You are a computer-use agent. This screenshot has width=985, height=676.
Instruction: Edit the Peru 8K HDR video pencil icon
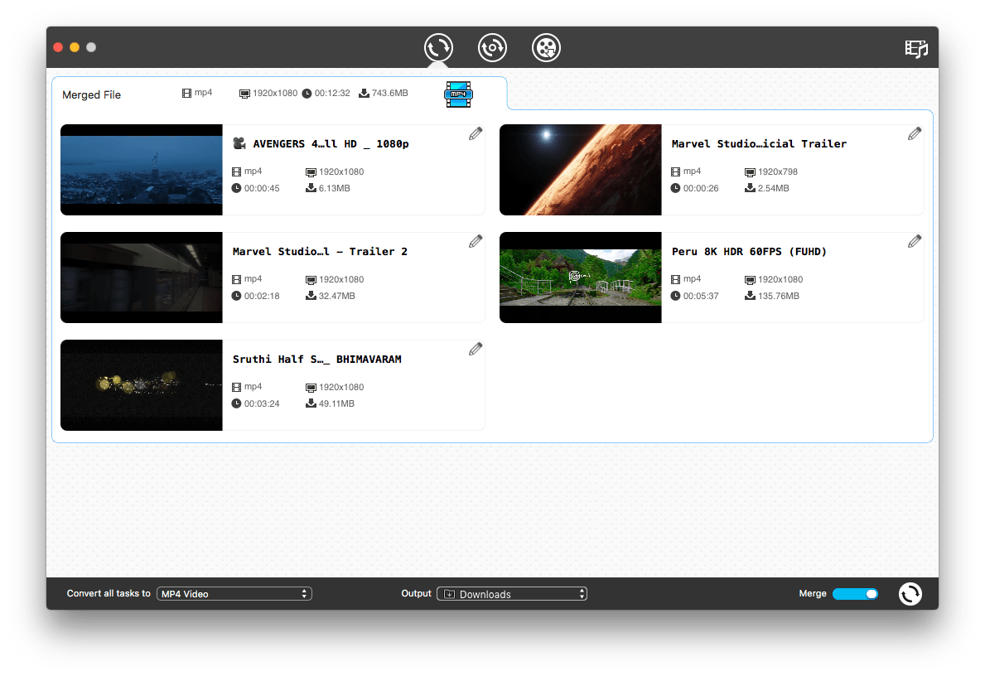(915, 241)
